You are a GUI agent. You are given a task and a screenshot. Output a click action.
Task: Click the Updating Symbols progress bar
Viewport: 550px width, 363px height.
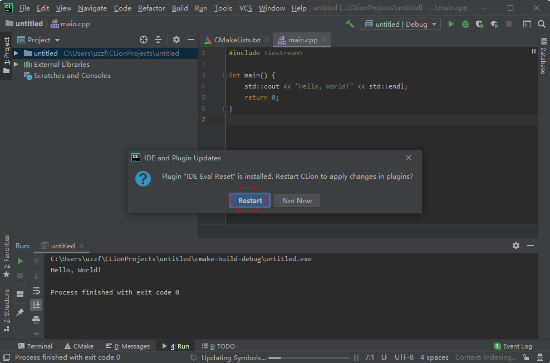pos(308,357)
